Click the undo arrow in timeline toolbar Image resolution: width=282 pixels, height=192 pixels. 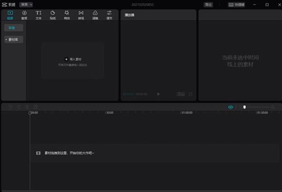[x=10, y=107]
